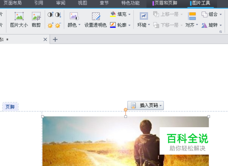Click the 轮廓 outline icon
The image size is (228, 166).
[113, 25]
